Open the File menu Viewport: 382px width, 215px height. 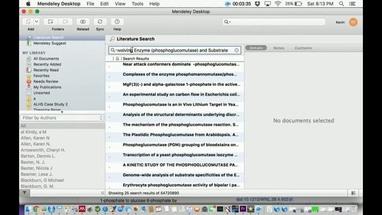pyautogui.click(x=90, y=4)
